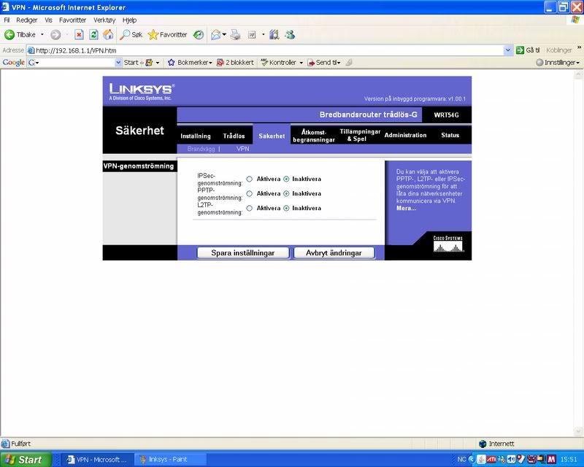
Task: Click the Send til toolbar icon
Action: click(x=311, y=63)
